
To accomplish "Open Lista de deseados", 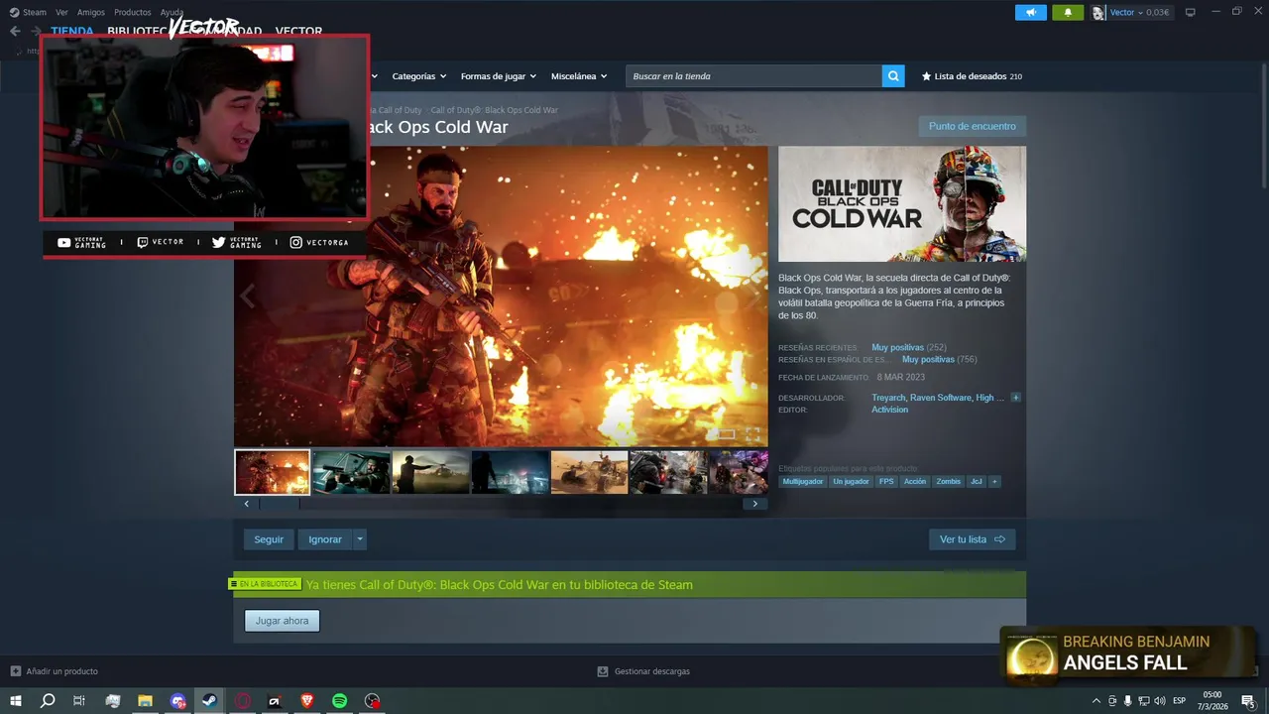I will (x=972, y=76).
